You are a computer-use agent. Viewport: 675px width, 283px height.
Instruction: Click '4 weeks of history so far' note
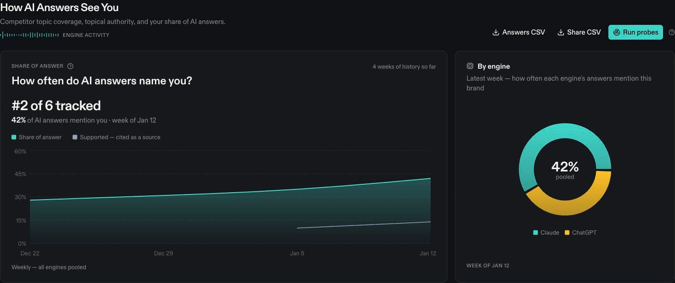click(x=404, y=67)
